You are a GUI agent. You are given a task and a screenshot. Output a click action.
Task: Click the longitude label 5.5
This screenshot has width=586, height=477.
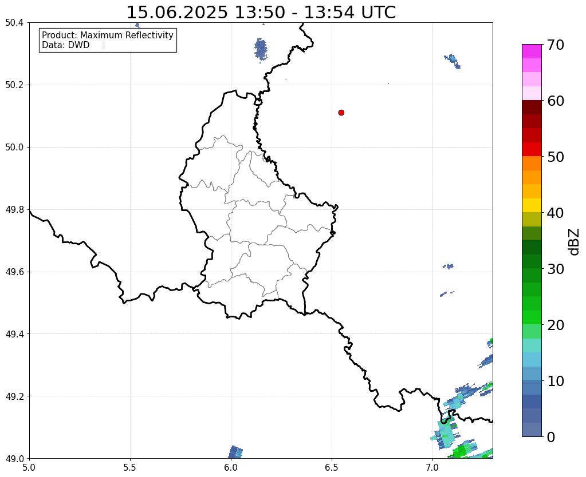click(130, 467)
